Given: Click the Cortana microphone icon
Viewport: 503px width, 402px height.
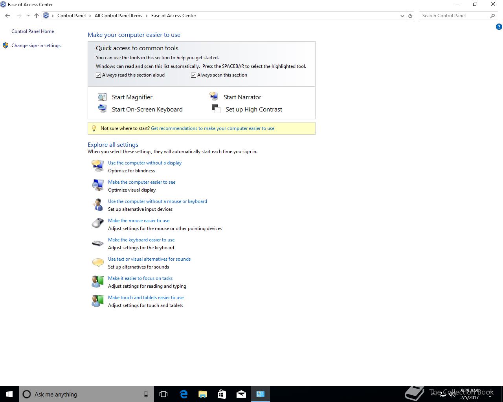Looking at the screenshot, I should tap(146, 394).
